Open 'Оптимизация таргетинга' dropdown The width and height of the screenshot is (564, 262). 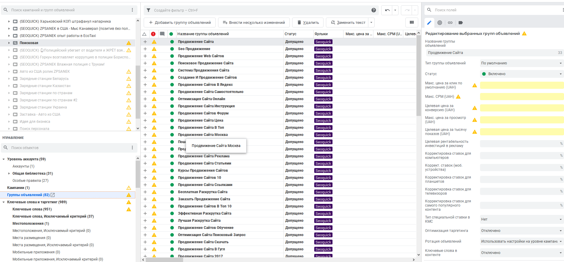pyautogui.click(x=522, y=231)
